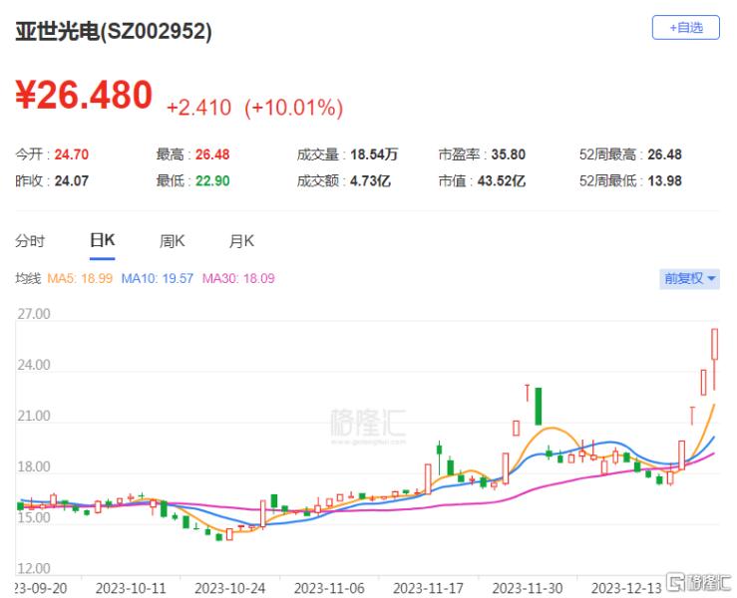737x598 pixels.
Task: Click the turnover value 4.73亿
Action: (x=370, y=180)
